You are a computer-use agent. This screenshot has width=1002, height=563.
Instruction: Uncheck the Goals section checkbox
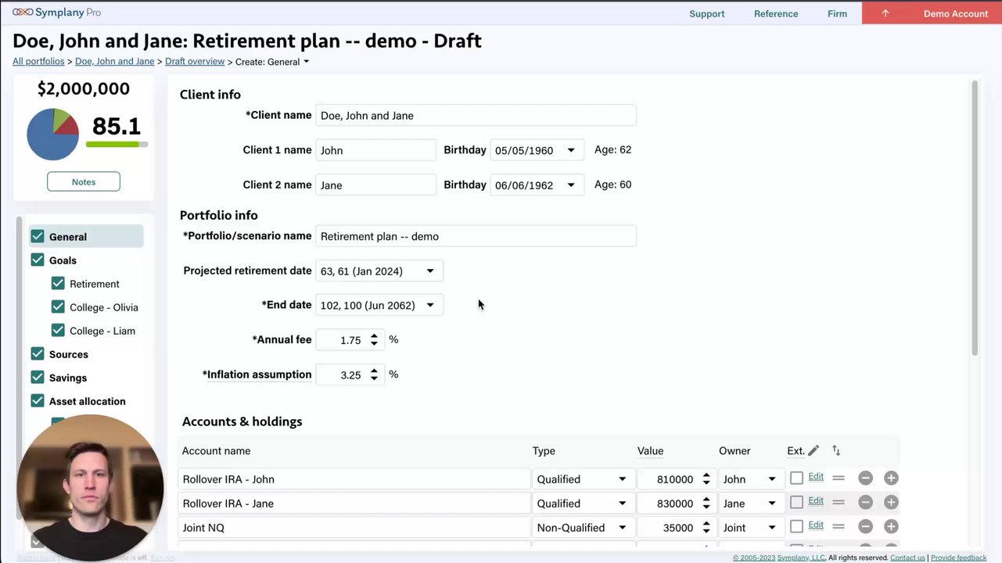point(38,260)
